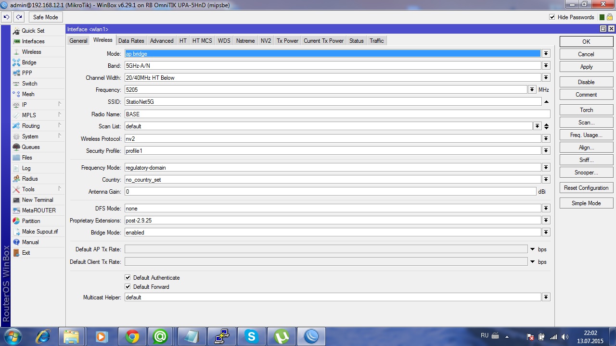Launch New Terminal from the sidebar
Viewport: 616px width, 346px height.
pos(38,200)
